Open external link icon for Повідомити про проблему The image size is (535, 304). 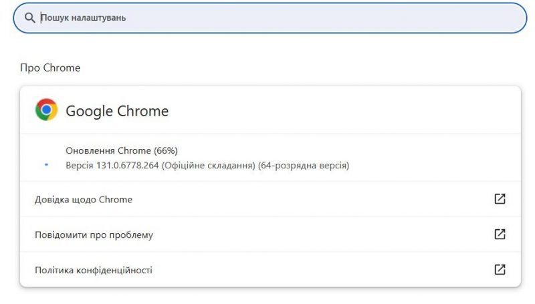(x=500, y=234)
